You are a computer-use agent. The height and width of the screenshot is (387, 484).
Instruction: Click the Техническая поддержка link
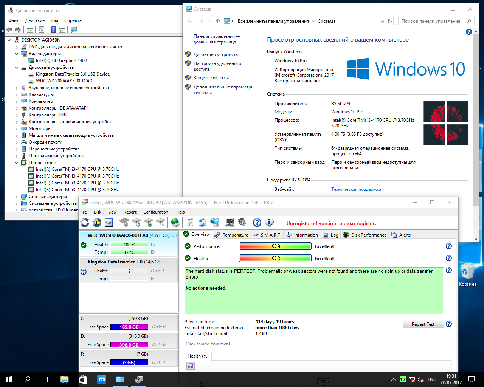click(x=356, y=189)
